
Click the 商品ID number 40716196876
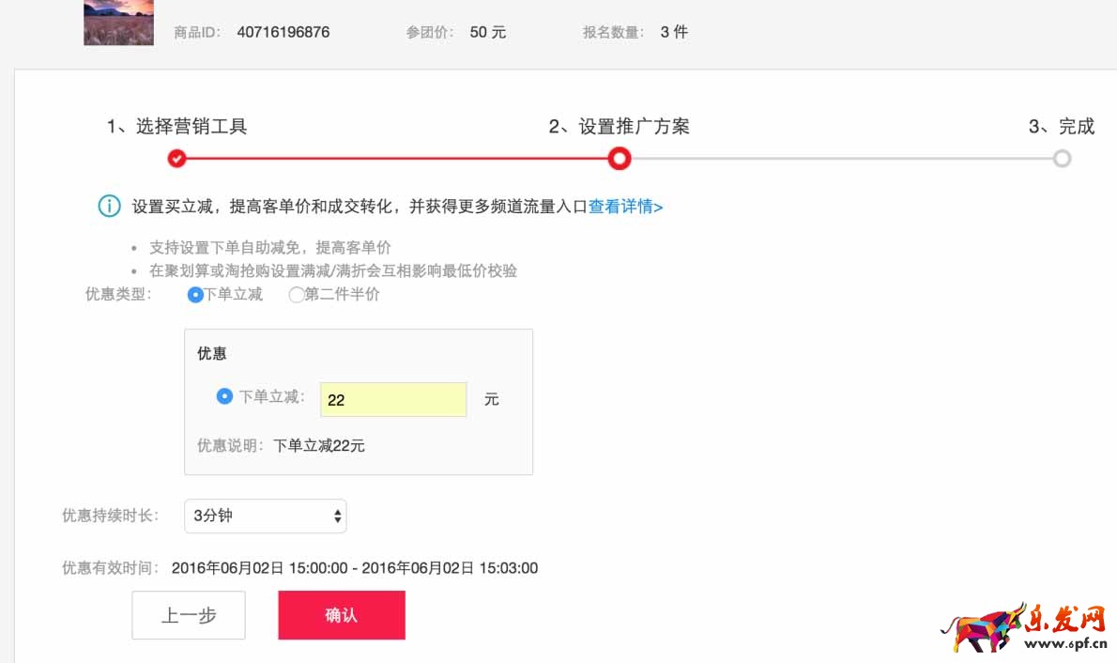pyautogui.click(x=283, y=32)
